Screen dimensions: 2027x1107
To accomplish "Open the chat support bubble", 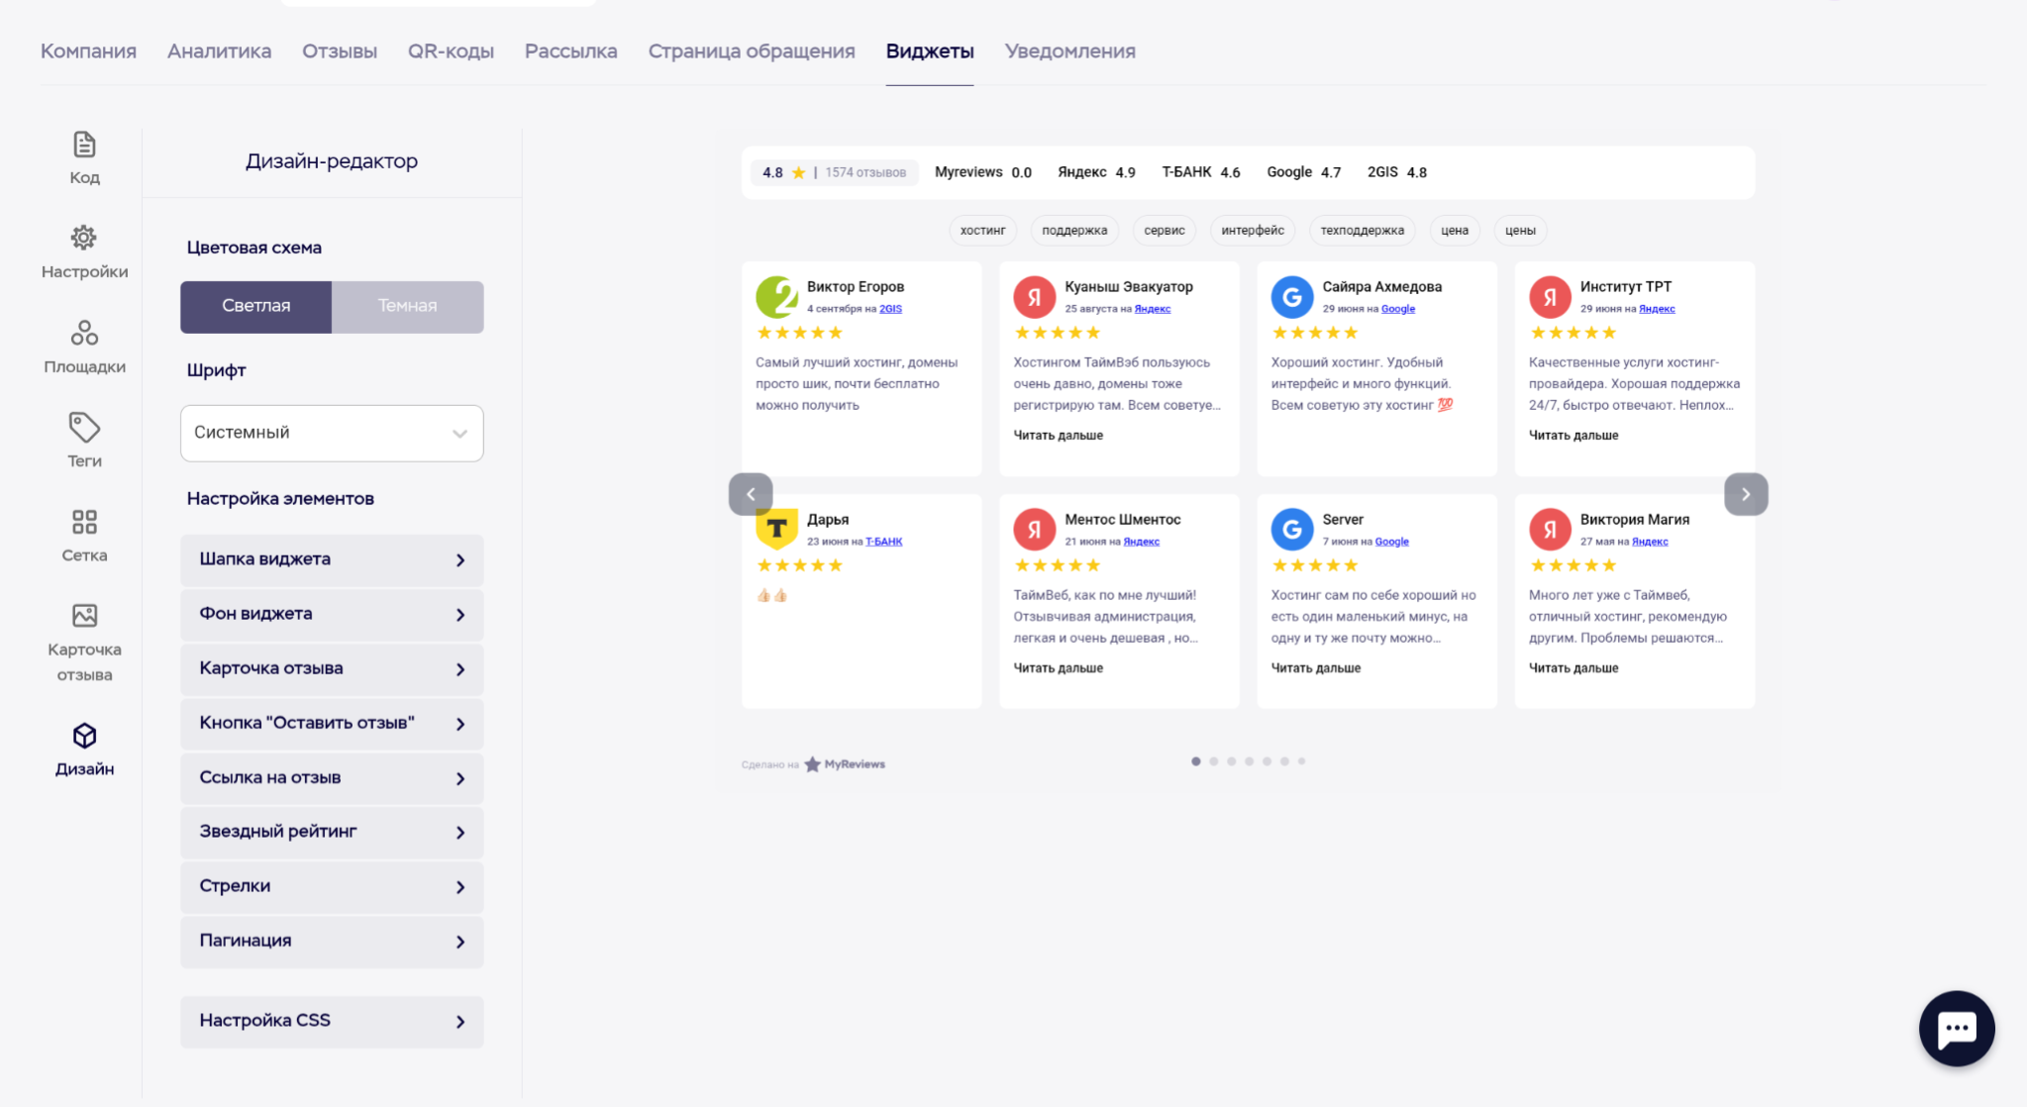I will [x=1956, y=1028].
